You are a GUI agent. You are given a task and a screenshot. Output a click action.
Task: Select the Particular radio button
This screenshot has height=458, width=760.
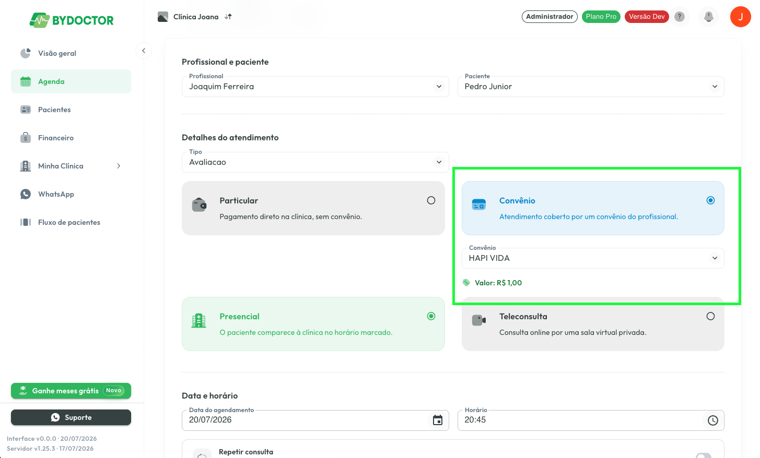[x=431, y=200]
